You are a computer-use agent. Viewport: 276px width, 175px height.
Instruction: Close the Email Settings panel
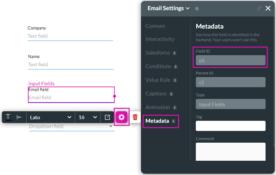click(268, 8)
